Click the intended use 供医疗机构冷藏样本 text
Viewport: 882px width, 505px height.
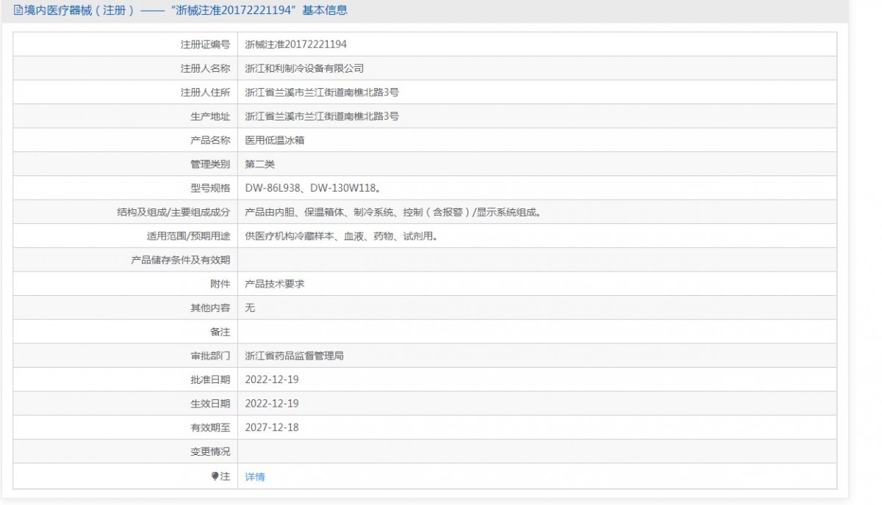pyautogui.click(x=341, y=236)
